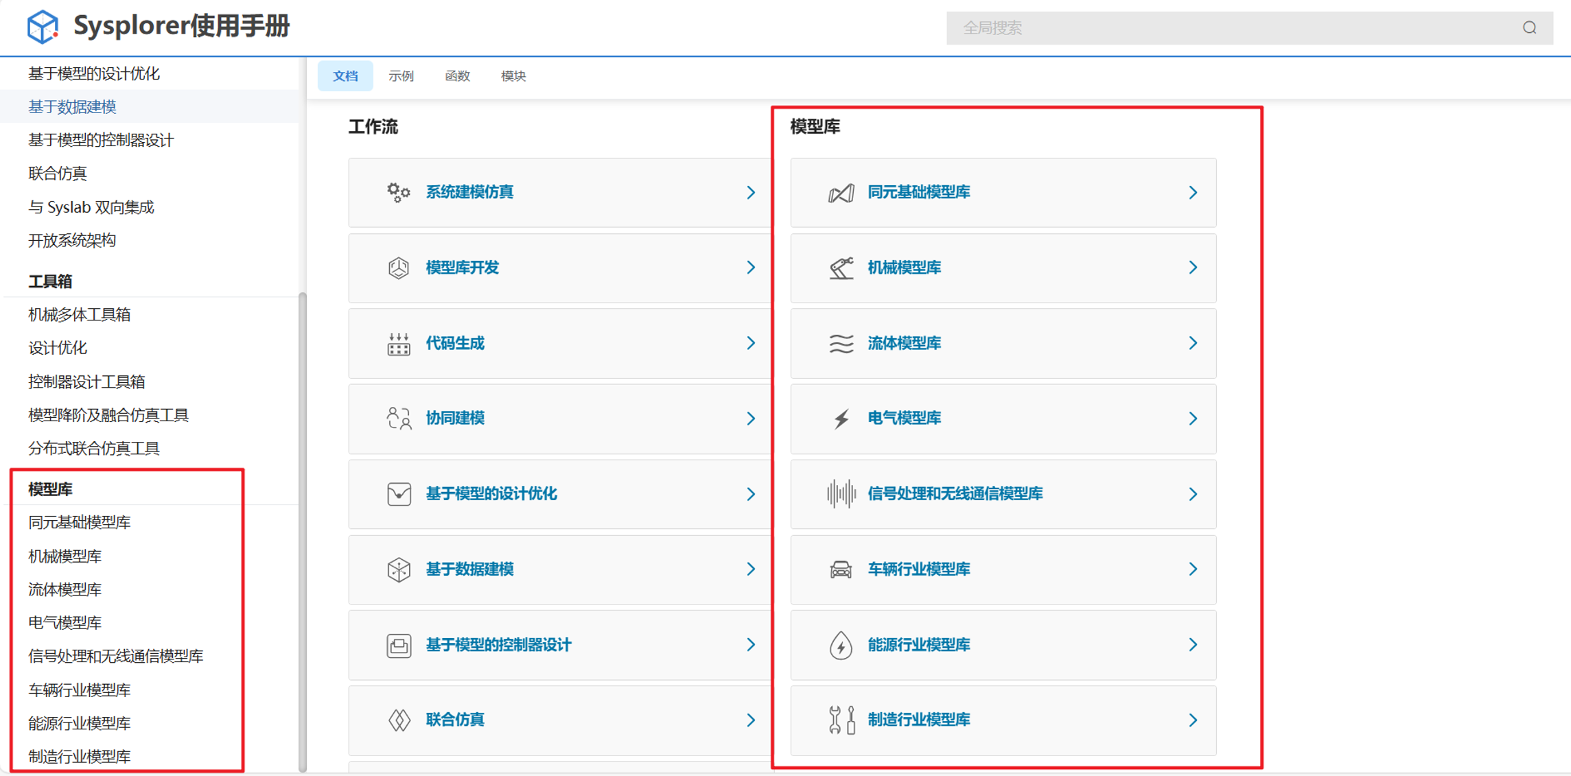Expand the 同元基础模型库 card chevron
Viewport: 1571px width, 776px height.
[1193, 193]
